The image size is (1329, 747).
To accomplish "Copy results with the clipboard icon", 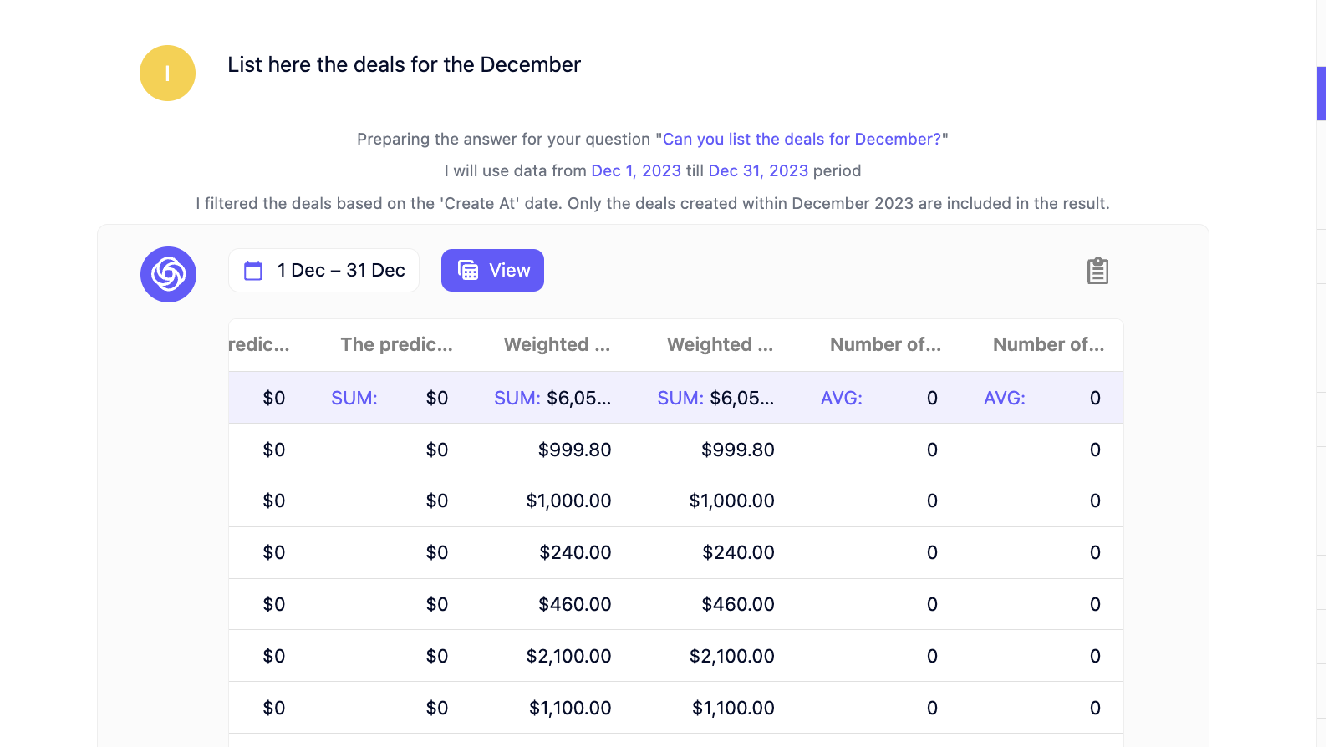I will pos(1097,271).
